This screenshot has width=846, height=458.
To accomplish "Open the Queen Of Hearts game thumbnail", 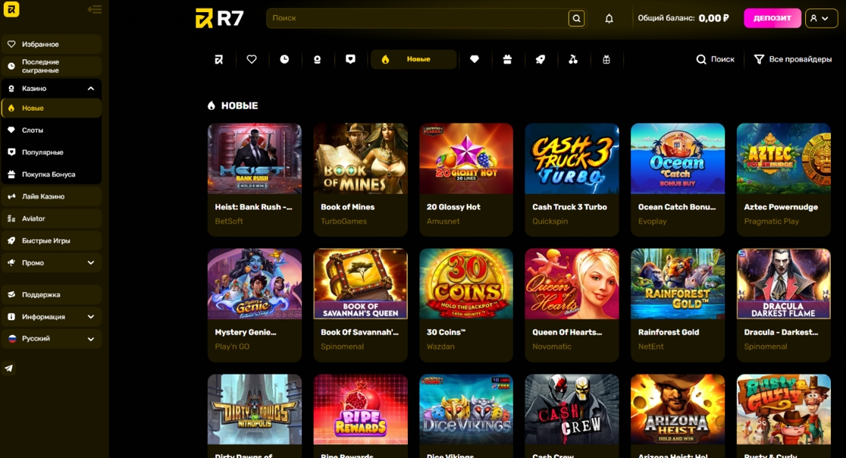I will click(x=572, y=284).
